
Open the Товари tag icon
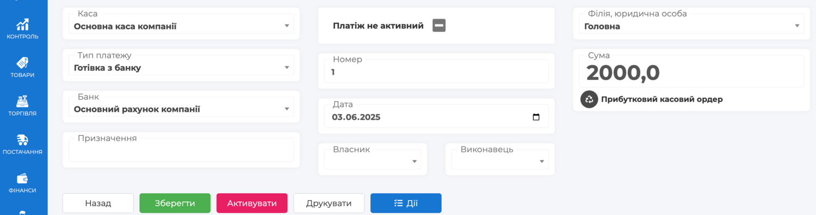click(x=22, y=63)
